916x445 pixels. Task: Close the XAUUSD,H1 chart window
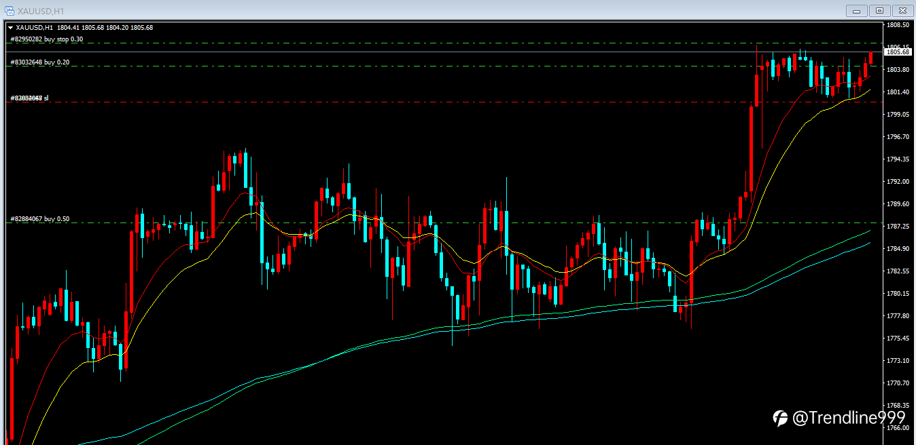tap(902, 10)
